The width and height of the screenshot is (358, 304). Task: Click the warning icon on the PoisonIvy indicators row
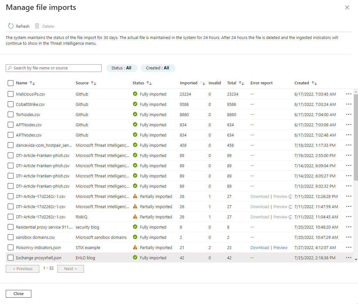(135, 247)
